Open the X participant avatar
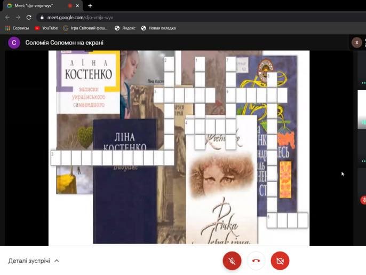366x275 pixels. [357, 43]
